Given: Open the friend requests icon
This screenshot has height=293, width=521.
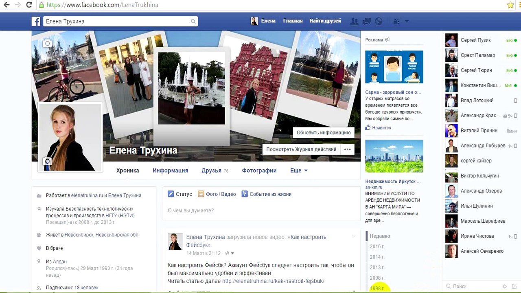Looking at the screenshot, I should point(354,21).
